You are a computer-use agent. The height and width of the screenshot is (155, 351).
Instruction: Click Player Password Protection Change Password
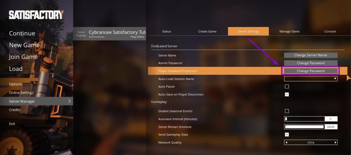coord(311,71)
